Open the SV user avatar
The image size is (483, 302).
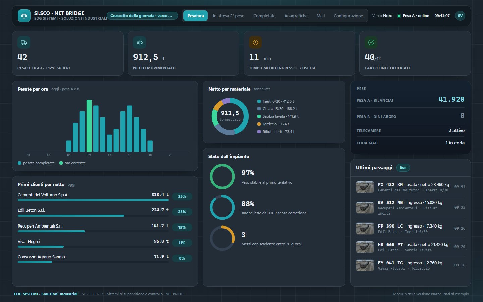coord(460,16)
